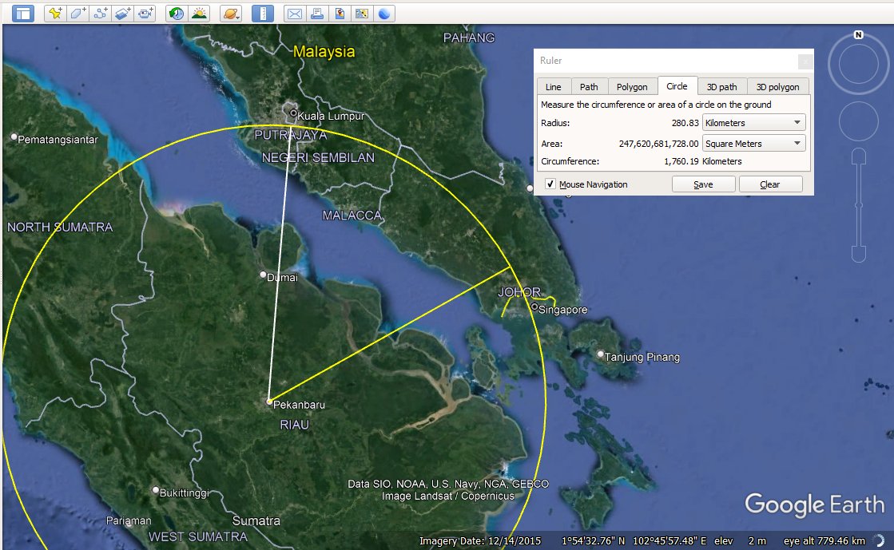Click the Bukittinggi city label
This screenshot has height=550, width=894.
(185, 493)
